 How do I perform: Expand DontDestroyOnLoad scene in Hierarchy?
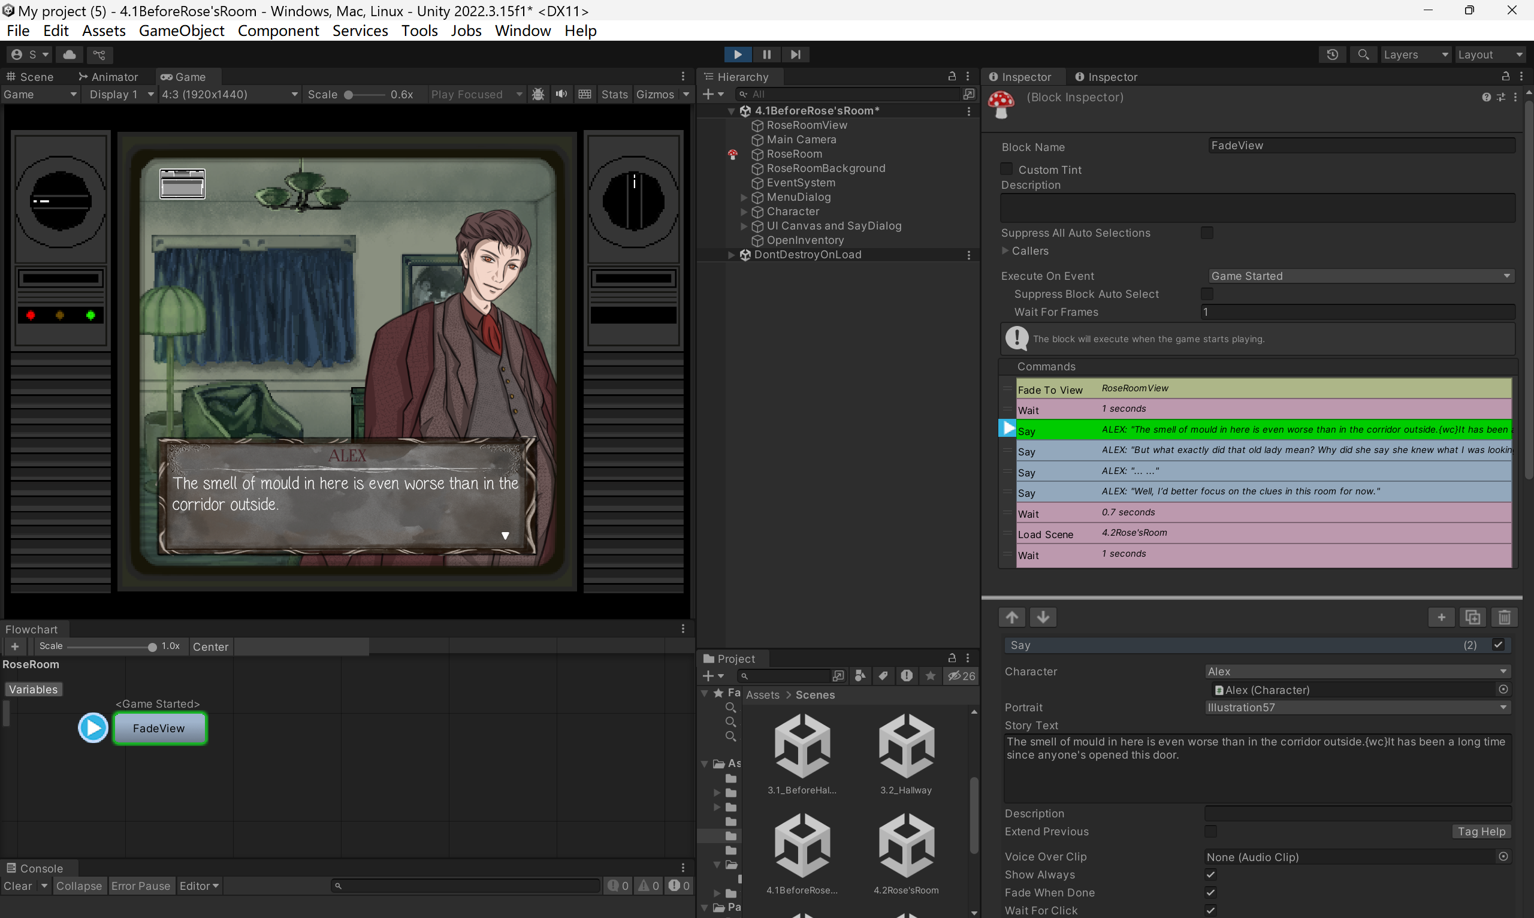(731, 254)
